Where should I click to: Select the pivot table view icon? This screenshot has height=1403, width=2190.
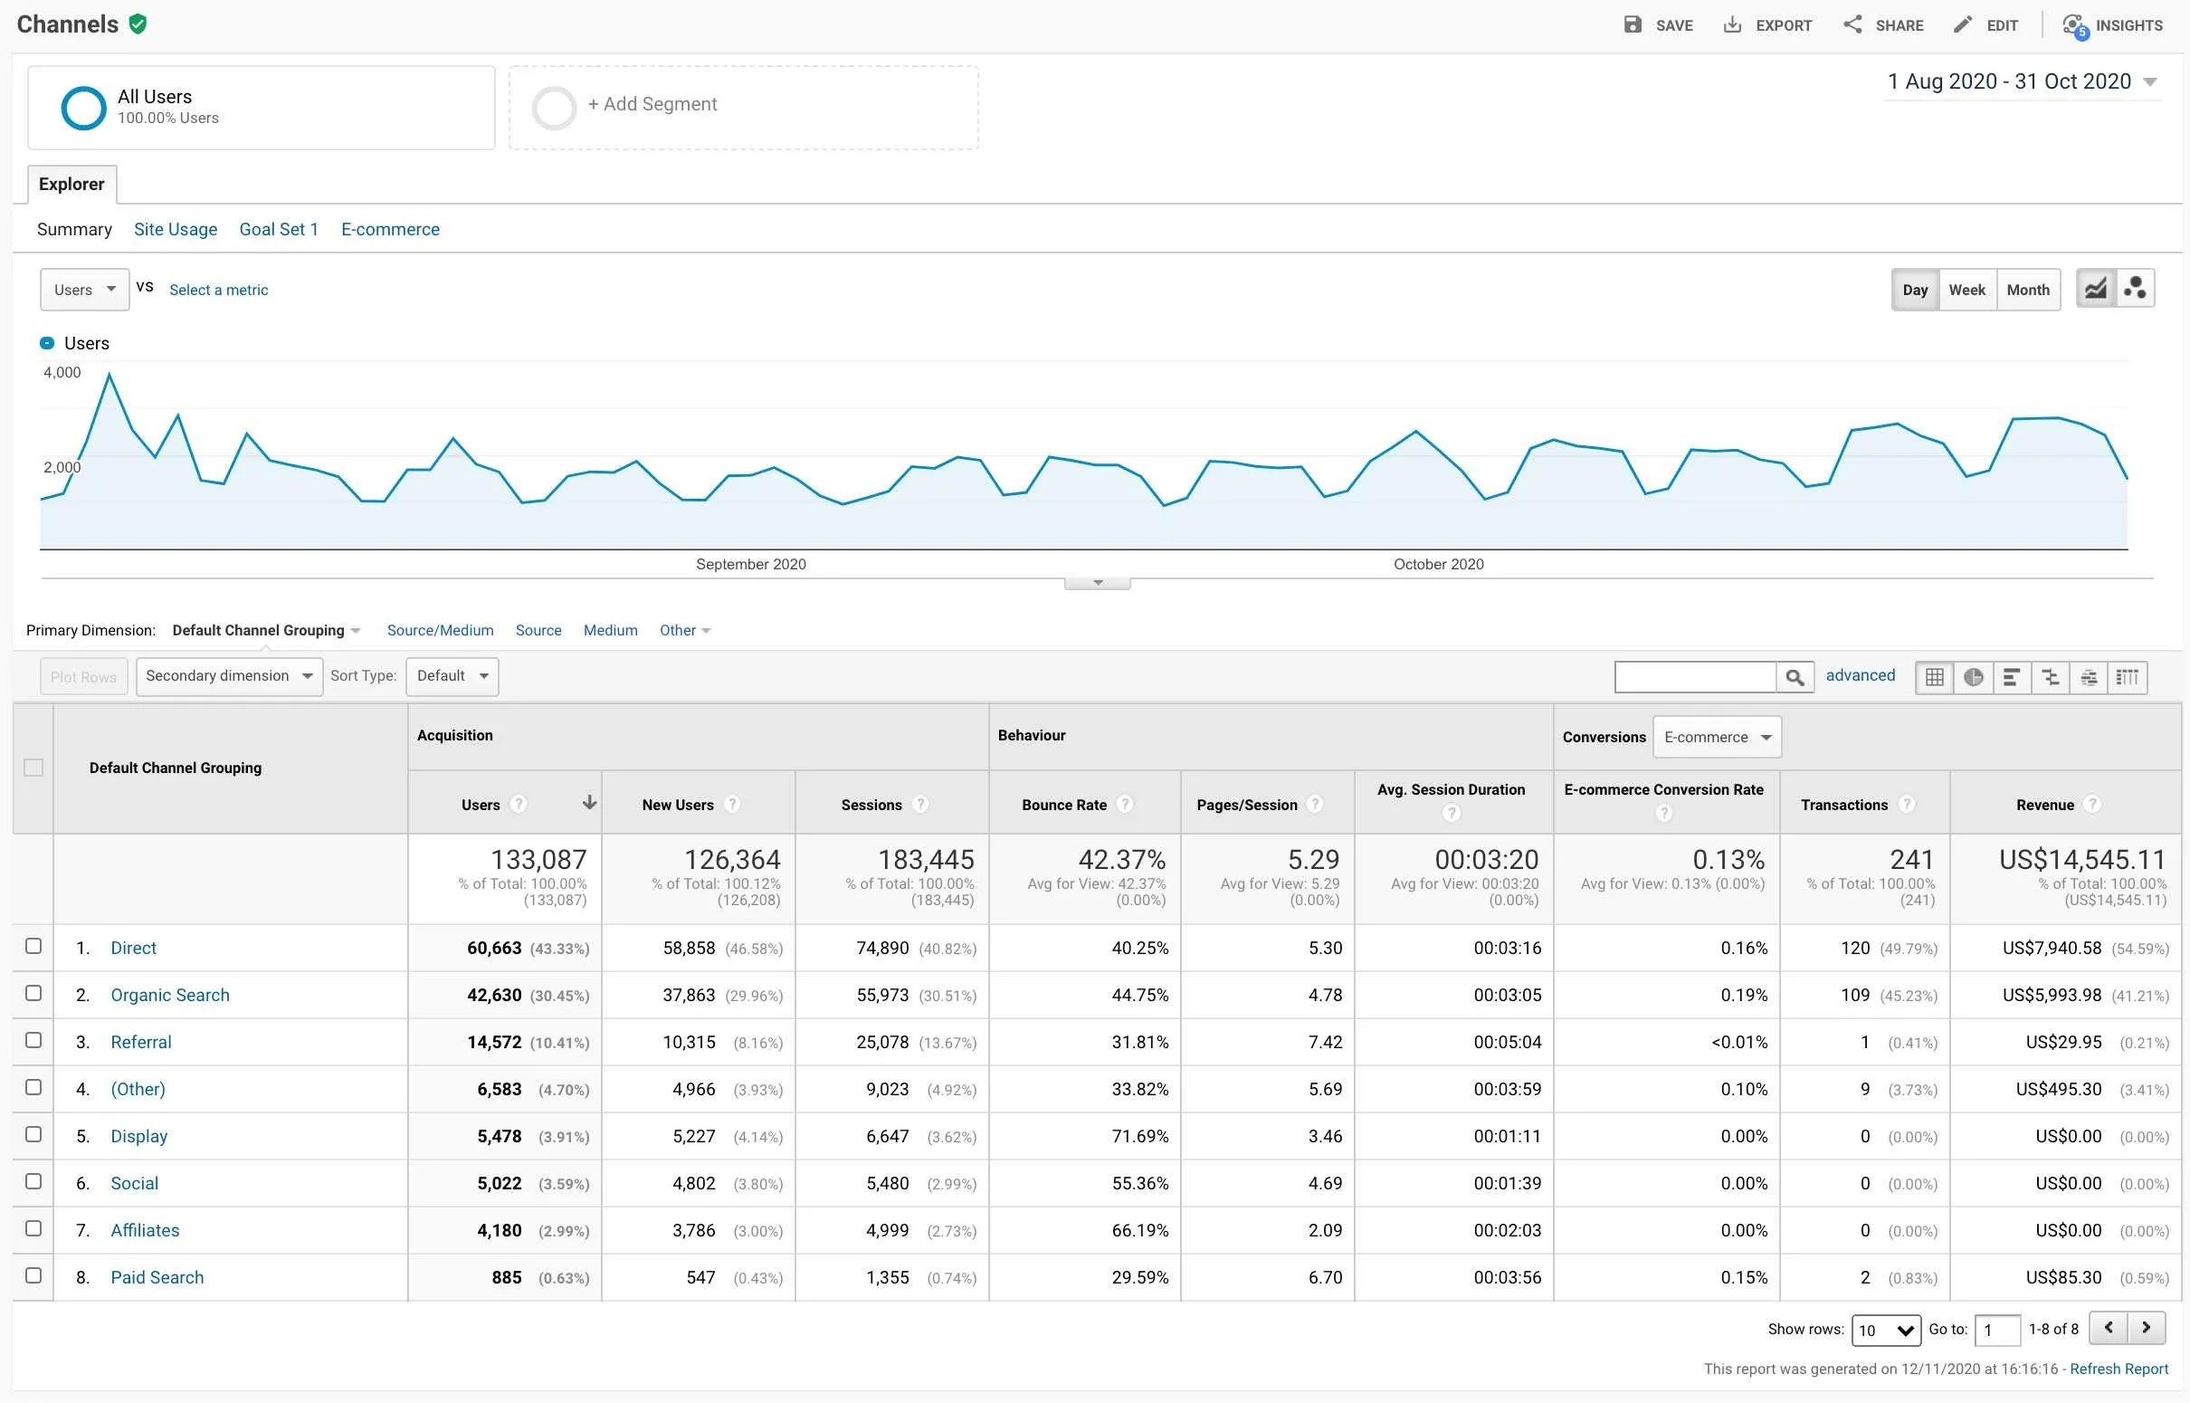tap(2128, 677)
